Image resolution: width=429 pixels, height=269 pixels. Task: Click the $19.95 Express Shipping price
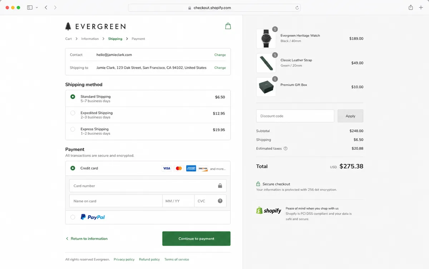click(219, 130)
